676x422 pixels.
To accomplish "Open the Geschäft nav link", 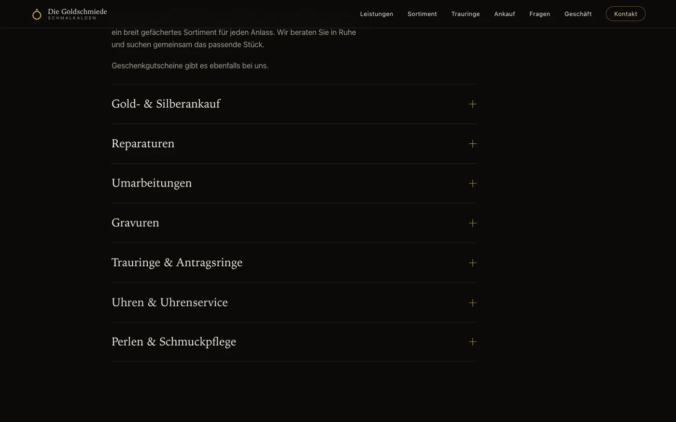I will 578,14.
